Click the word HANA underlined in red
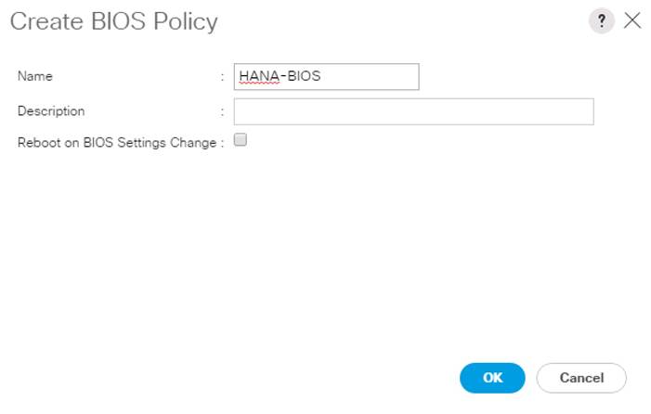Screen dimensions: 651x414 pos(259,76)
